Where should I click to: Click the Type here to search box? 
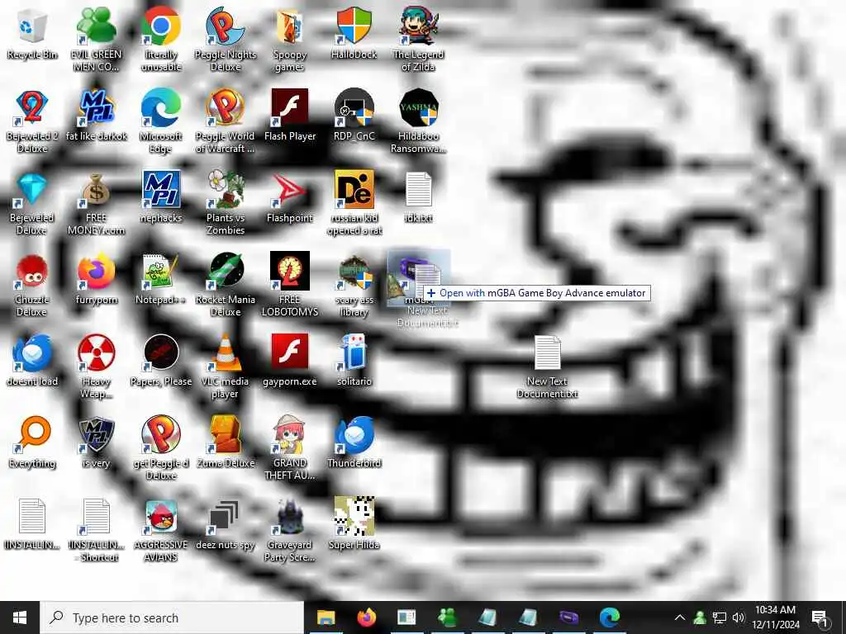[x=172, y=617]
